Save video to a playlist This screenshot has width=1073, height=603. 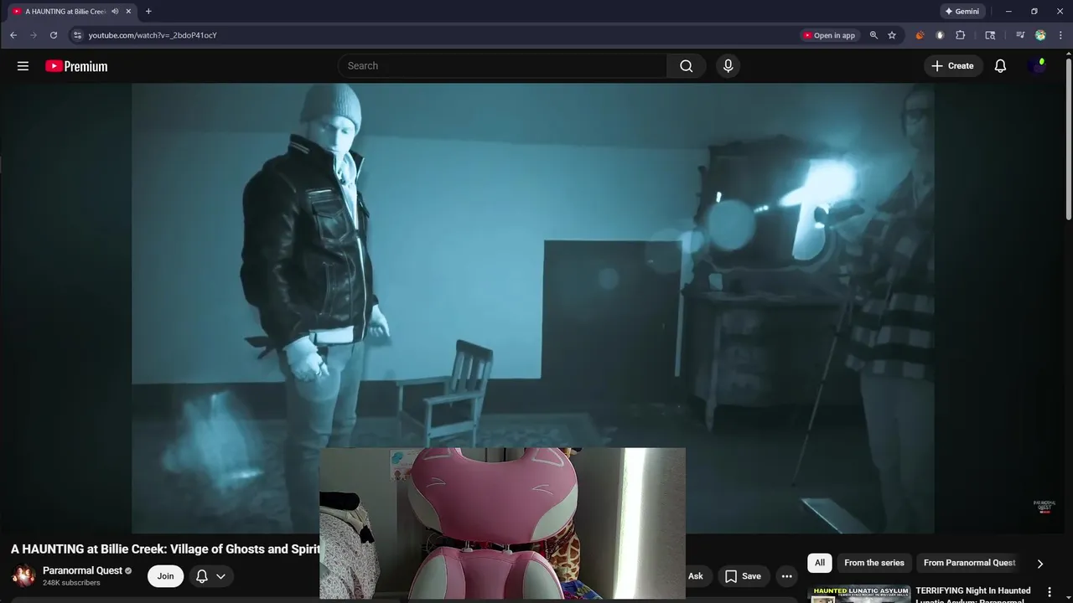click(x=743, y=576)
